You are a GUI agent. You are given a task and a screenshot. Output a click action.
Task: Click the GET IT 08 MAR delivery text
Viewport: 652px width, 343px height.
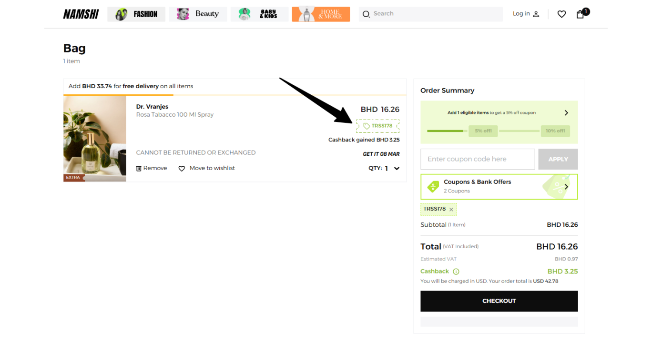tap(381, 154)
